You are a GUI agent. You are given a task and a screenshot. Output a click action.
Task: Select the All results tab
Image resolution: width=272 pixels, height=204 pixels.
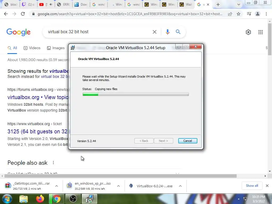[x=12, y=48]
